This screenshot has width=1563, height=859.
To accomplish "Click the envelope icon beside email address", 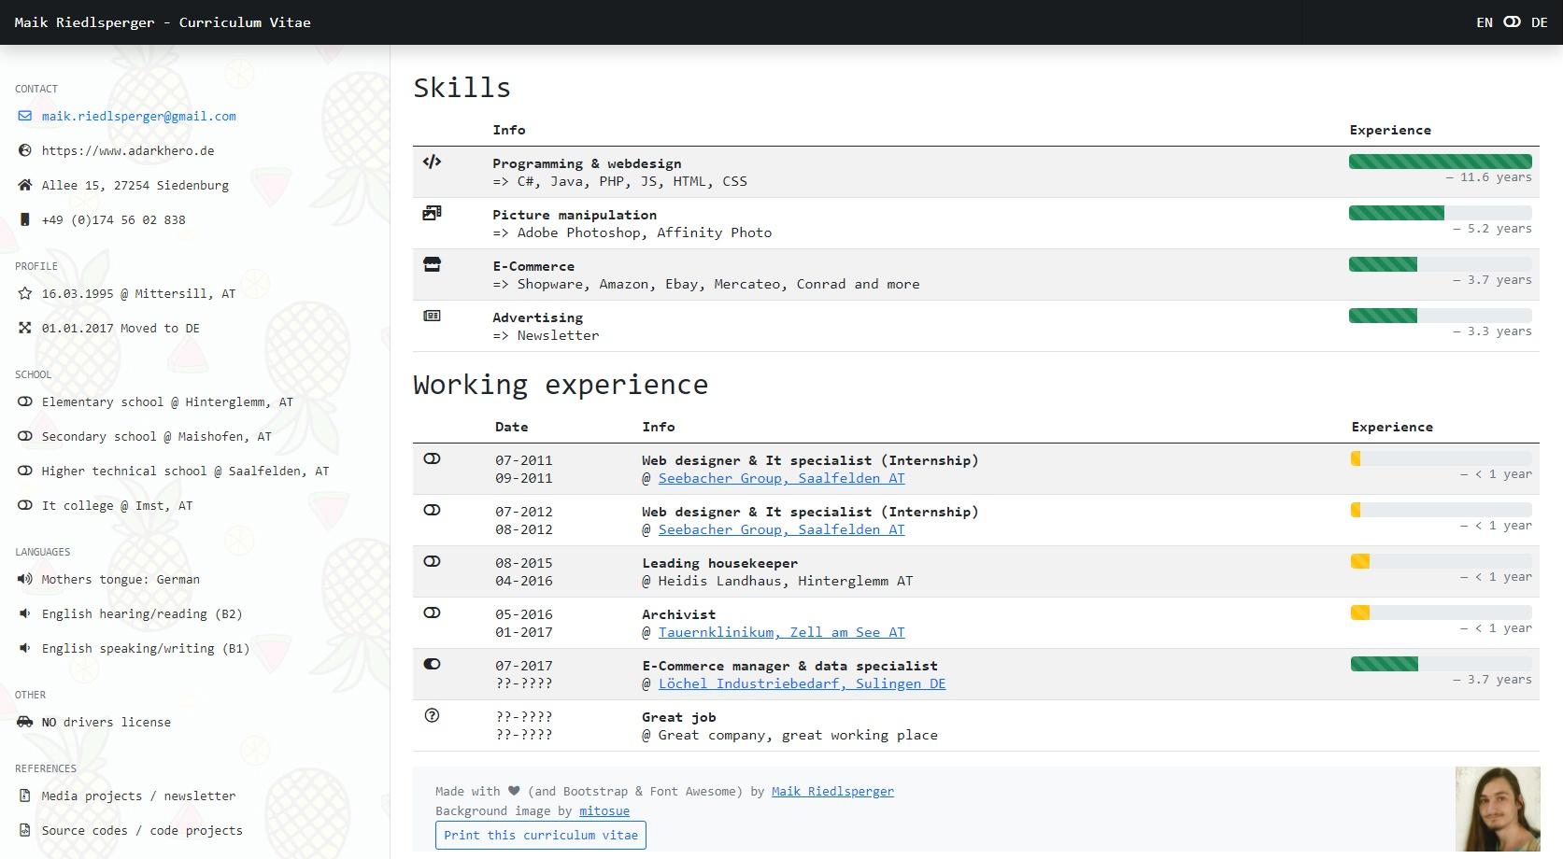I will 24,117.
